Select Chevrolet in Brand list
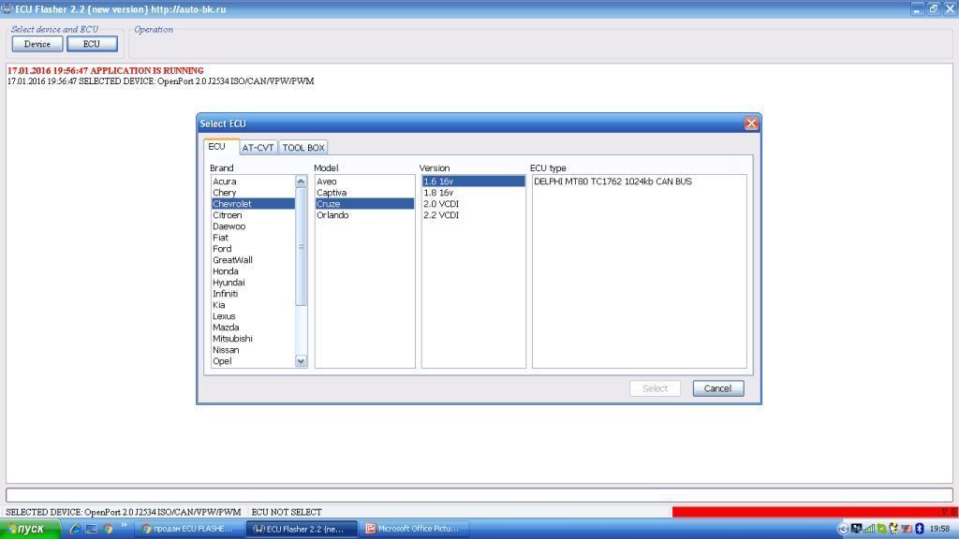 point(253,204)
